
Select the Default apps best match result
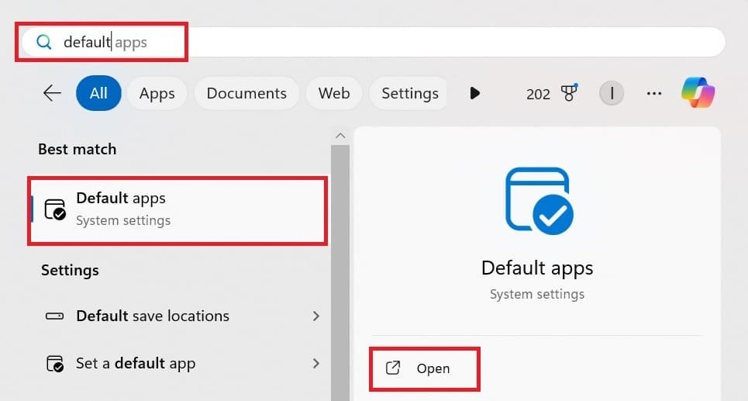pos(177,209)
